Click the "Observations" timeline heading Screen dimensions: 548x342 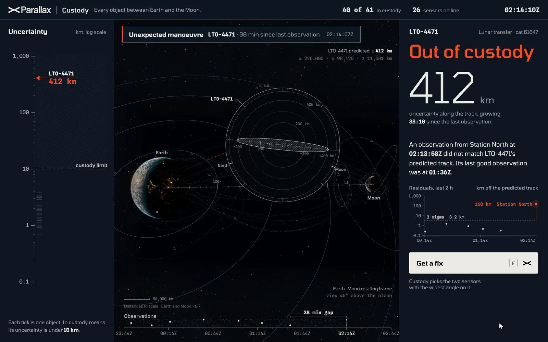(x=140, y=316)
